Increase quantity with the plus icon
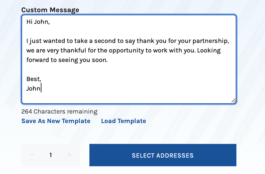The image size is (265, 174). (x=69, y=155)
